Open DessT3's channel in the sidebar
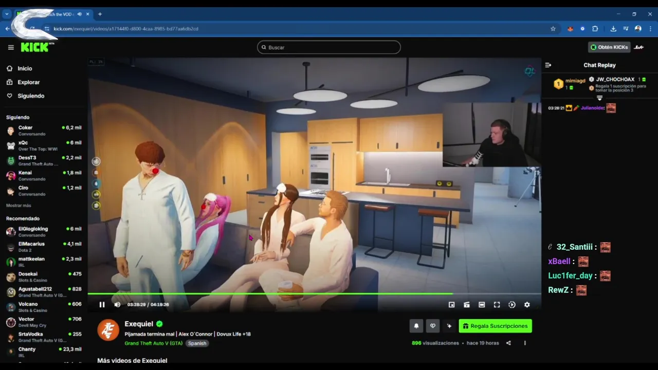Image resolution: width=658 pixels, height=370 pixels. click(44, 160)
